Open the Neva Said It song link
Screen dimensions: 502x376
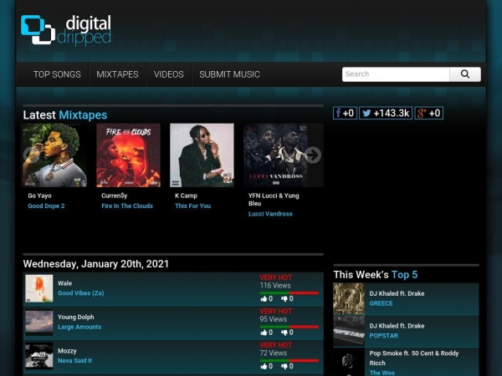click(x=75, y=361)
